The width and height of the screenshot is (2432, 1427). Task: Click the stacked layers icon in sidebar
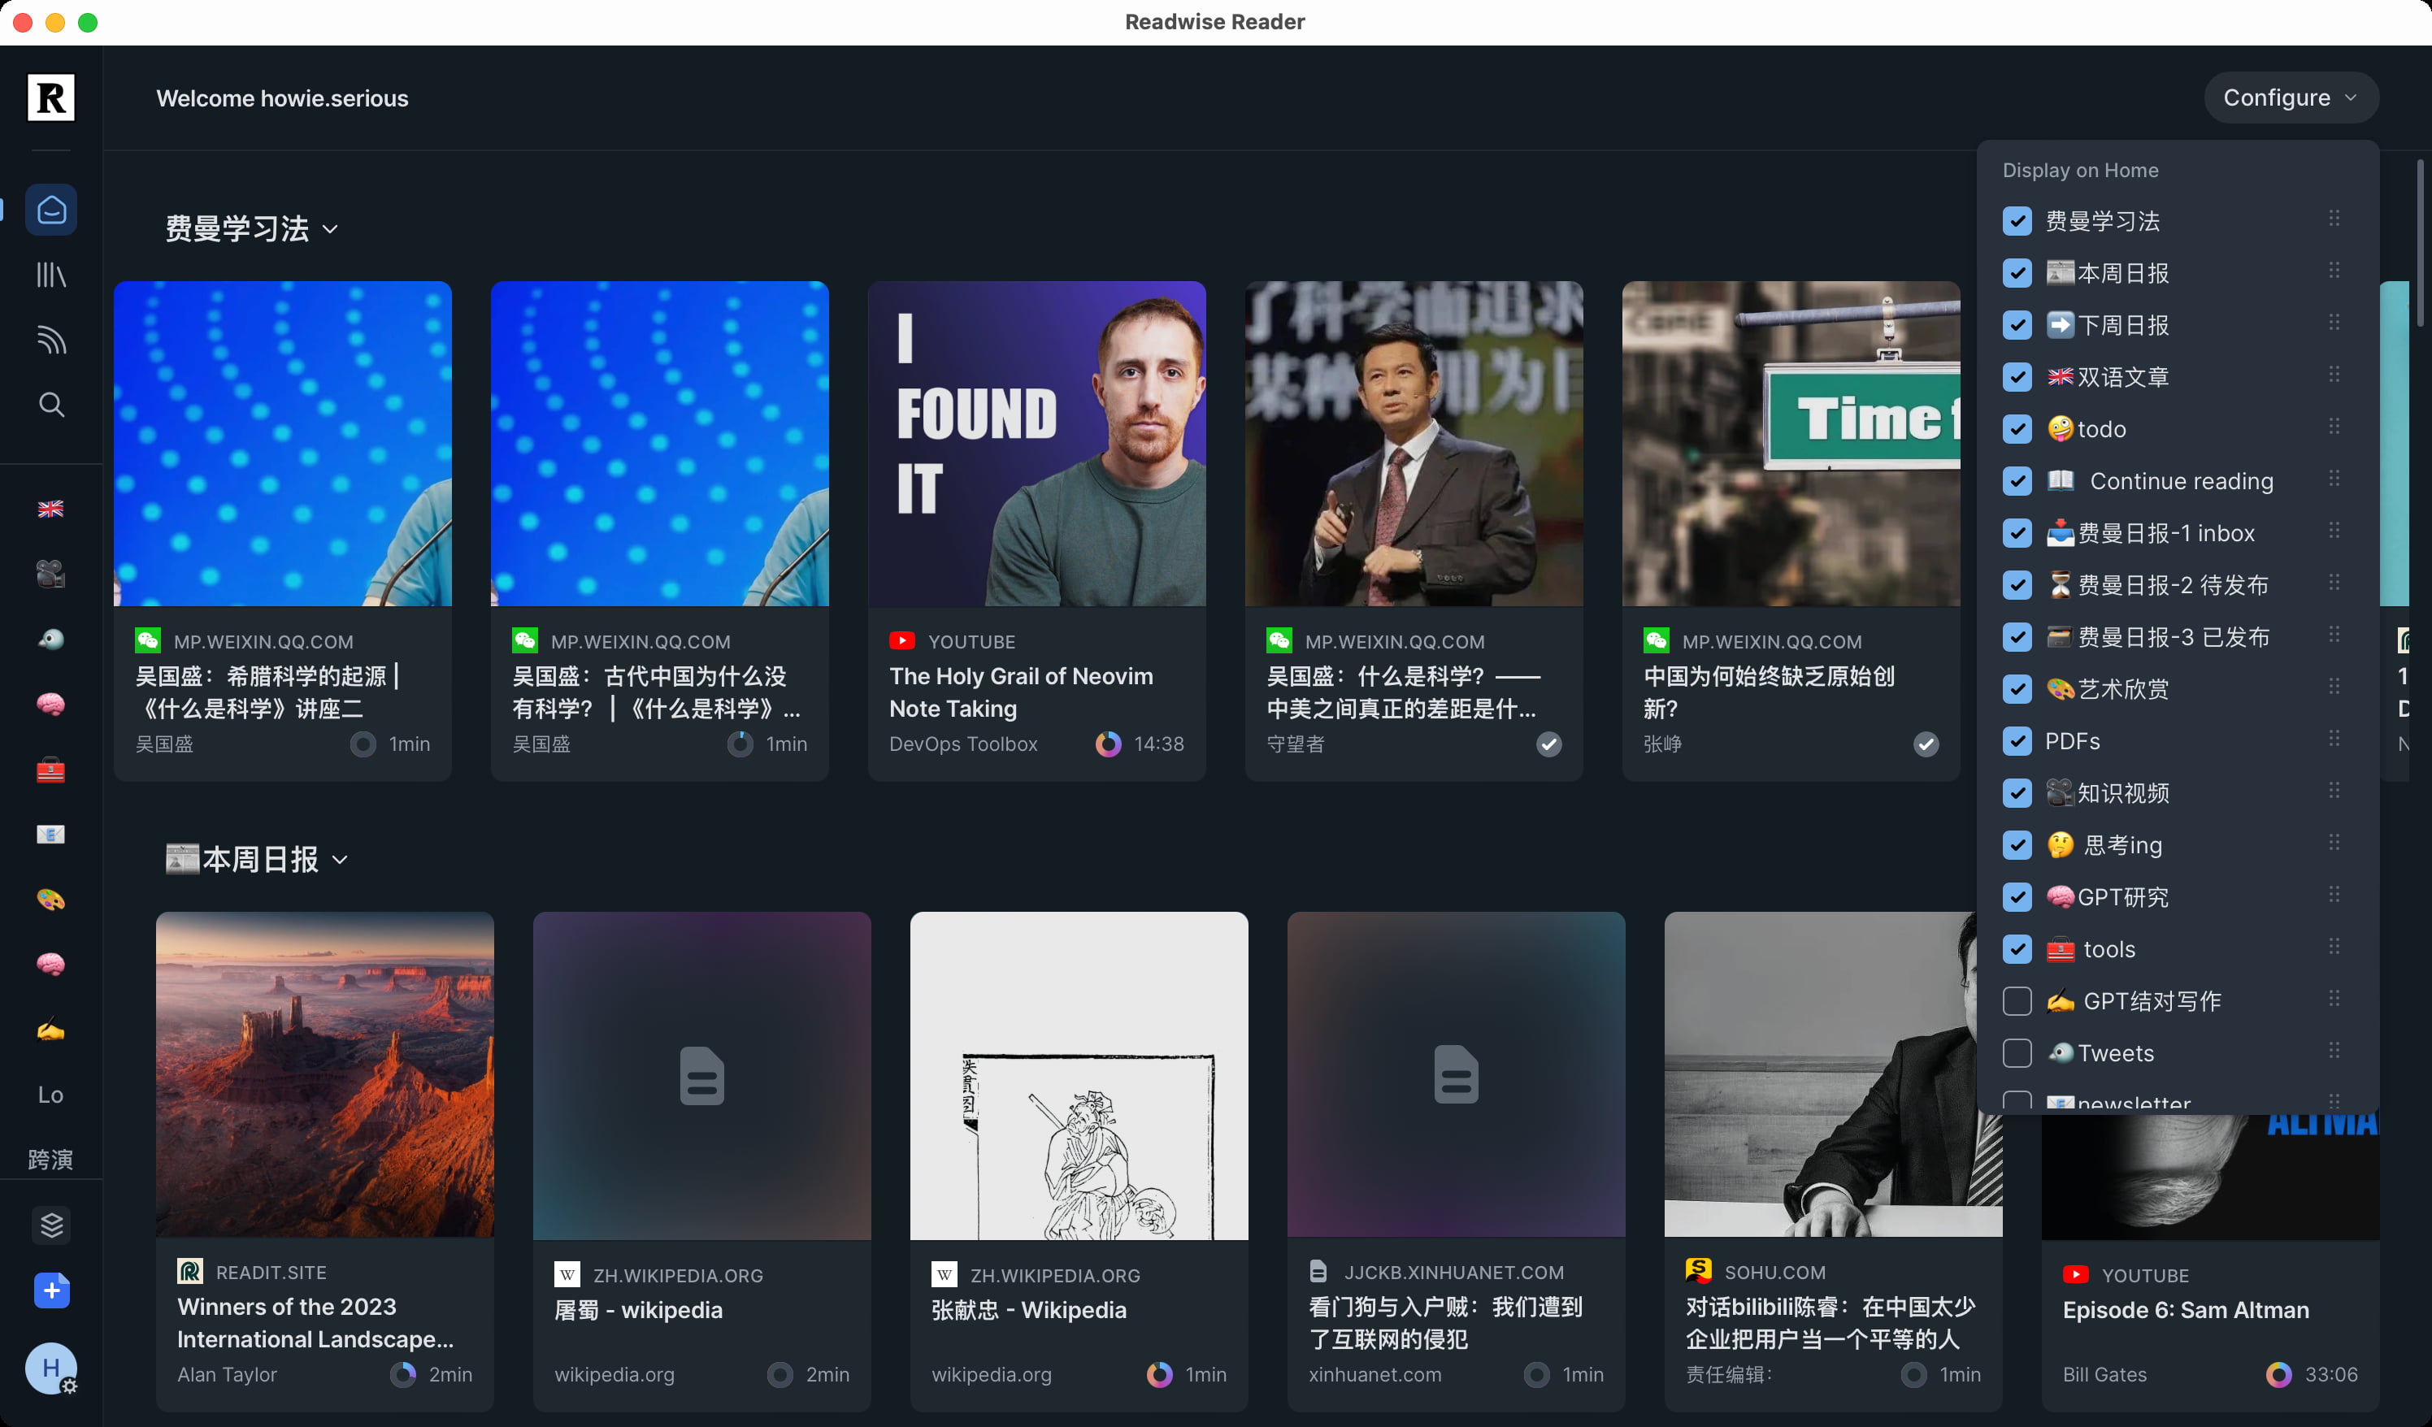tap(51, 1225)
